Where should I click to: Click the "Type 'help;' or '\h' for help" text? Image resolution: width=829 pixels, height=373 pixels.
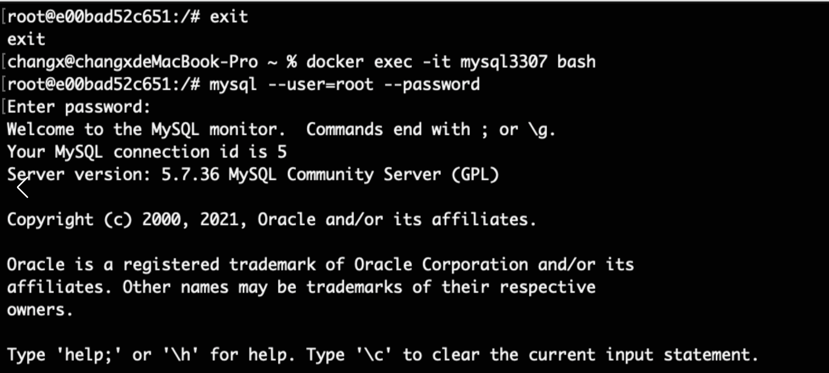pyautogui.click(x=150, y=355)
